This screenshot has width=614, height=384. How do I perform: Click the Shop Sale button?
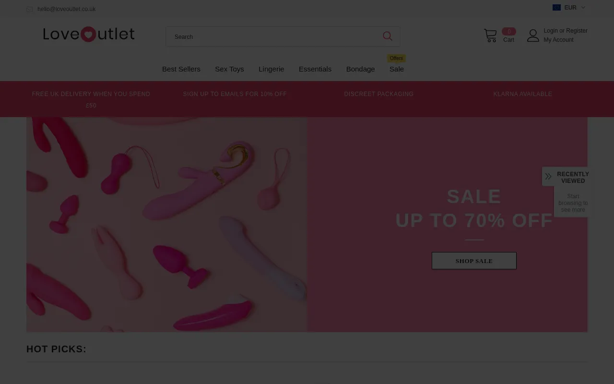[474, 261]
